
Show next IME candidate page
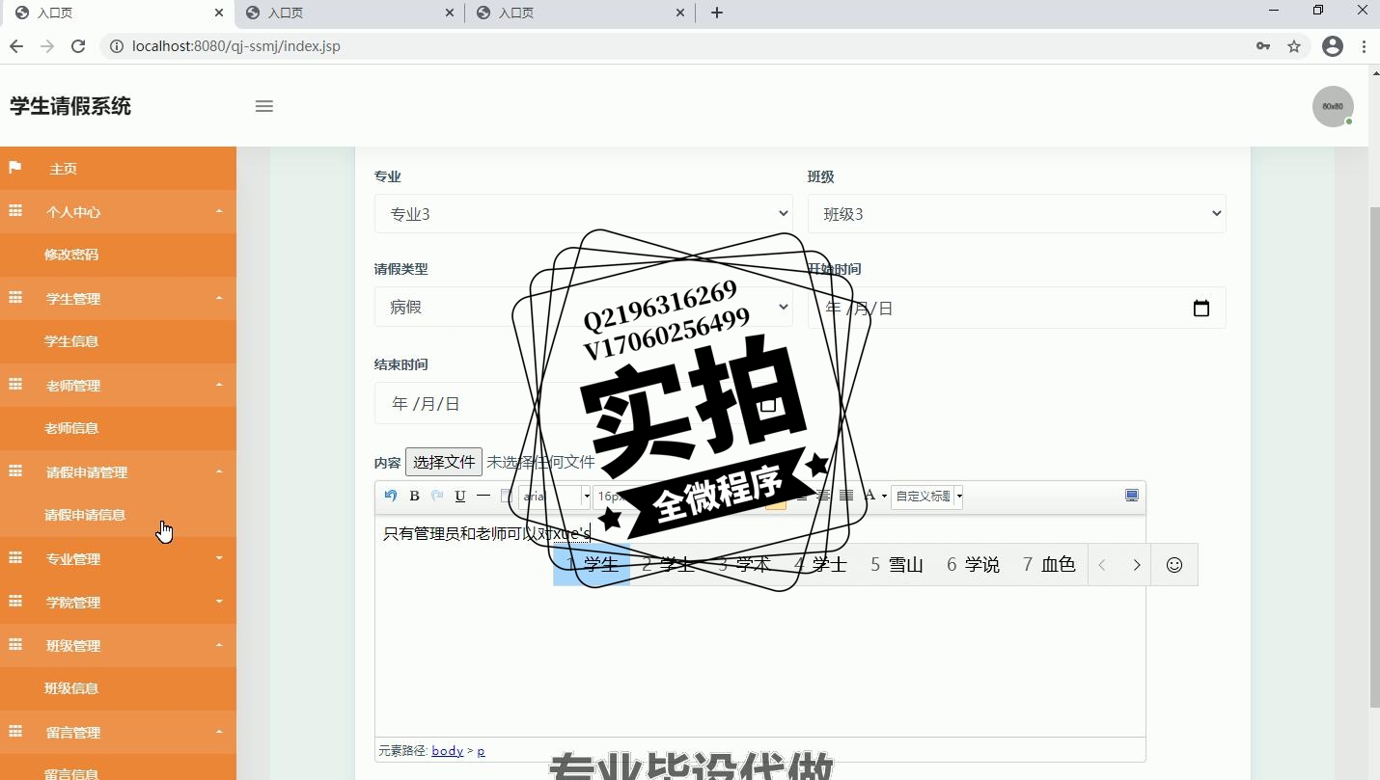1137,565
